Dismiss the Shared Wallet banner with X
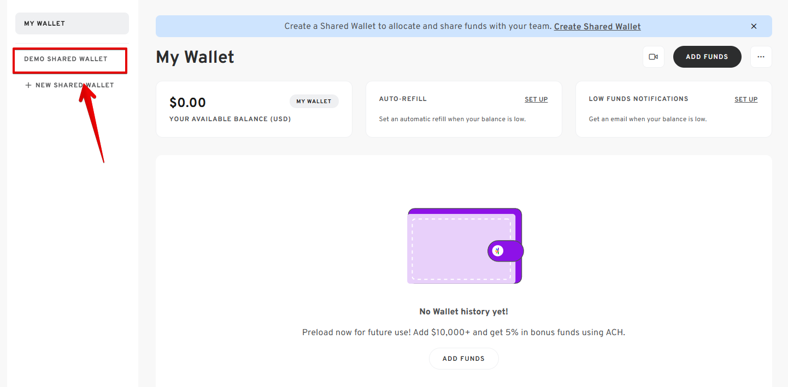 (x=754, y=26)
